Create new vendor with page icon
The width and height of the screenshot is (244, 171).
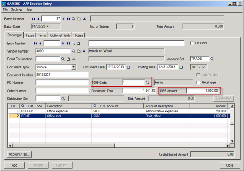[x=79, y=51]
